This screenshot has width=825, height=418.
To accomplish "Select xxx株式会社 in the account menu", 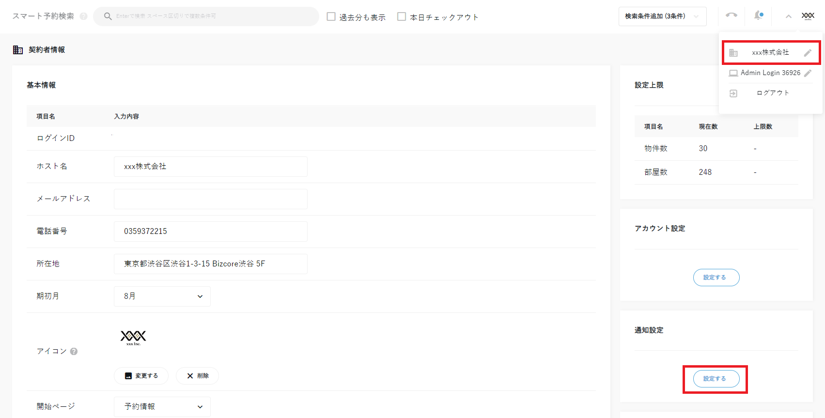I will [x=770, y=52].
